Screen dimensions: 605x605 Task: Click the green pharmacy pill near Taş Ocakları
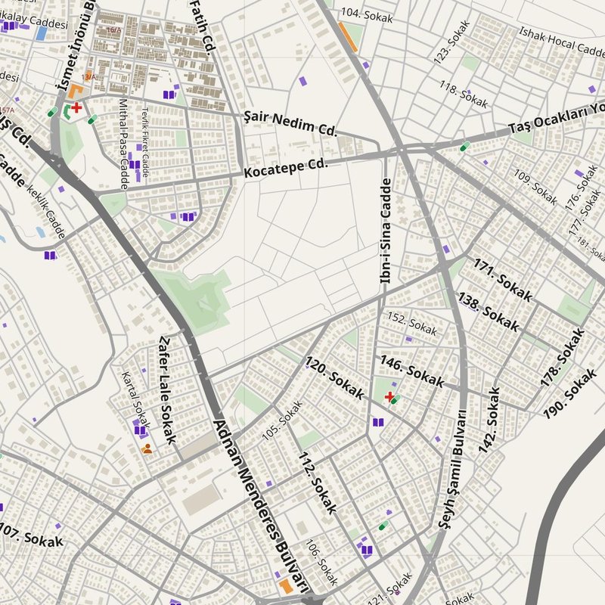pyautogui.click(x=465, y=147)
